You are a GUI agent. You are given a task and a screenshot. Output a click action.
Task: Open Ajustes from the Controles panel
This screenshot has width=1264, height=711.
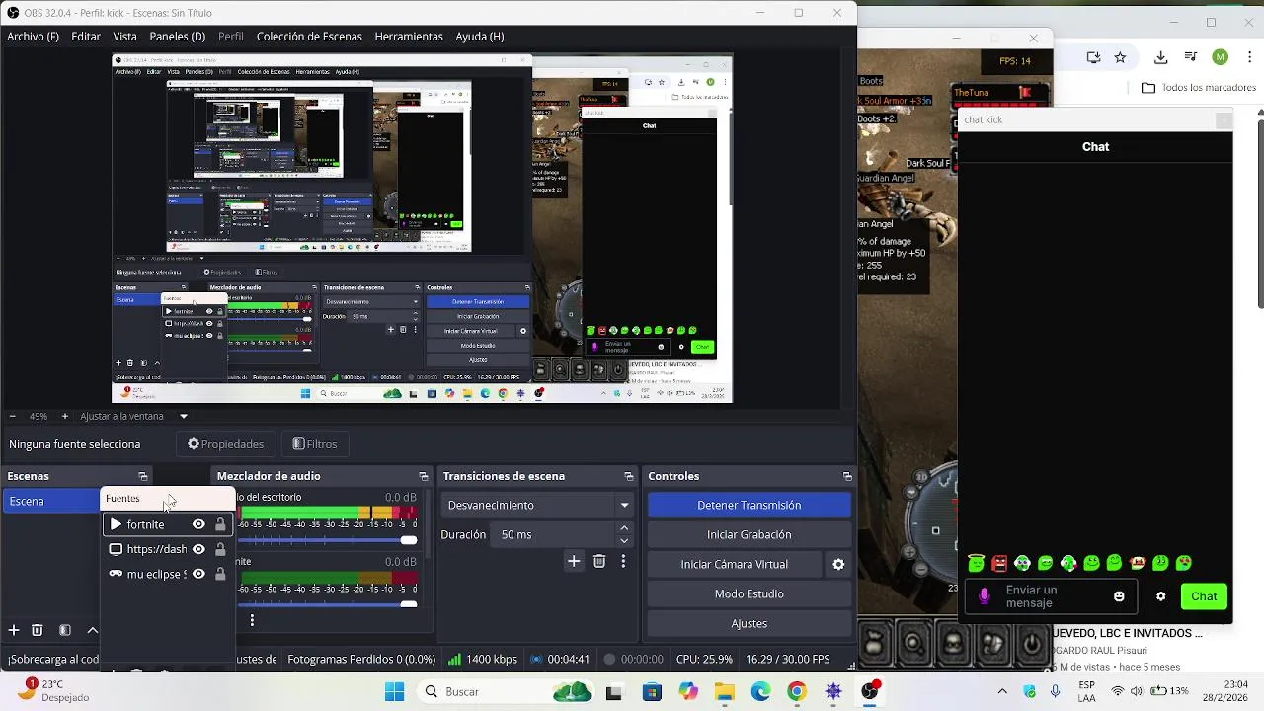coord(750,623)
